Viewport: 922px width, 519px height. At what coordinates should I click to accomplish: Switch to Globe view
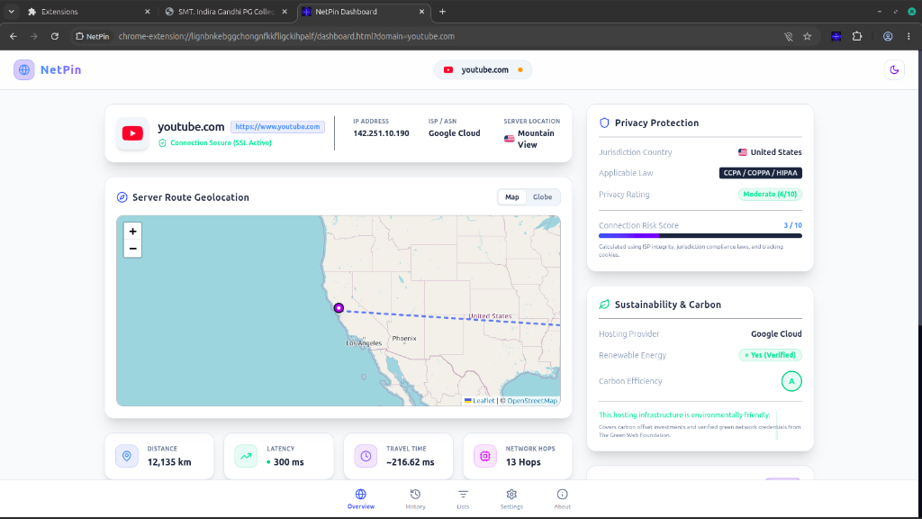542,197
